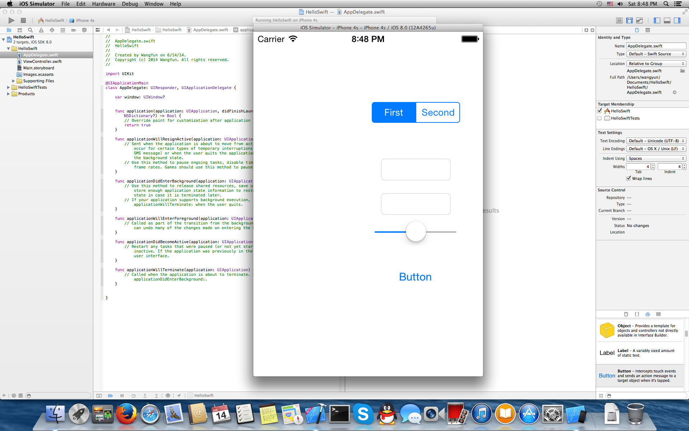Toggle the Wrap lines checkbox
The height and width of the screenshot is (431, 689).
(628, 179)
